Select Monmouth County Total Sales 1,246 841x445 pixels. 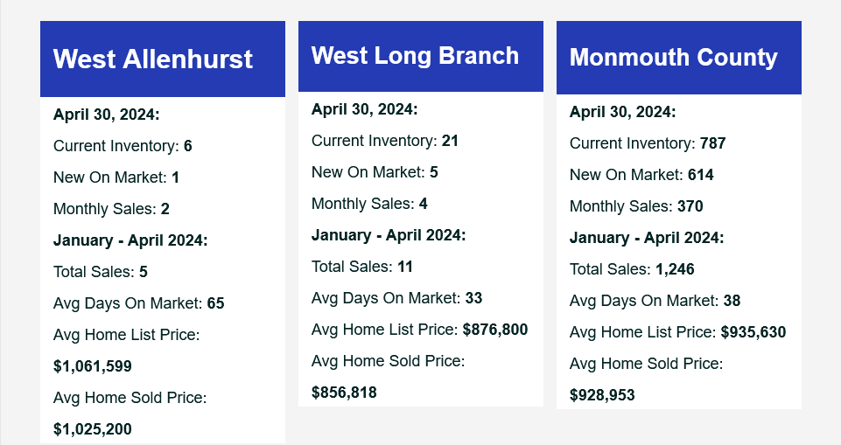click(x=632, y=269)
